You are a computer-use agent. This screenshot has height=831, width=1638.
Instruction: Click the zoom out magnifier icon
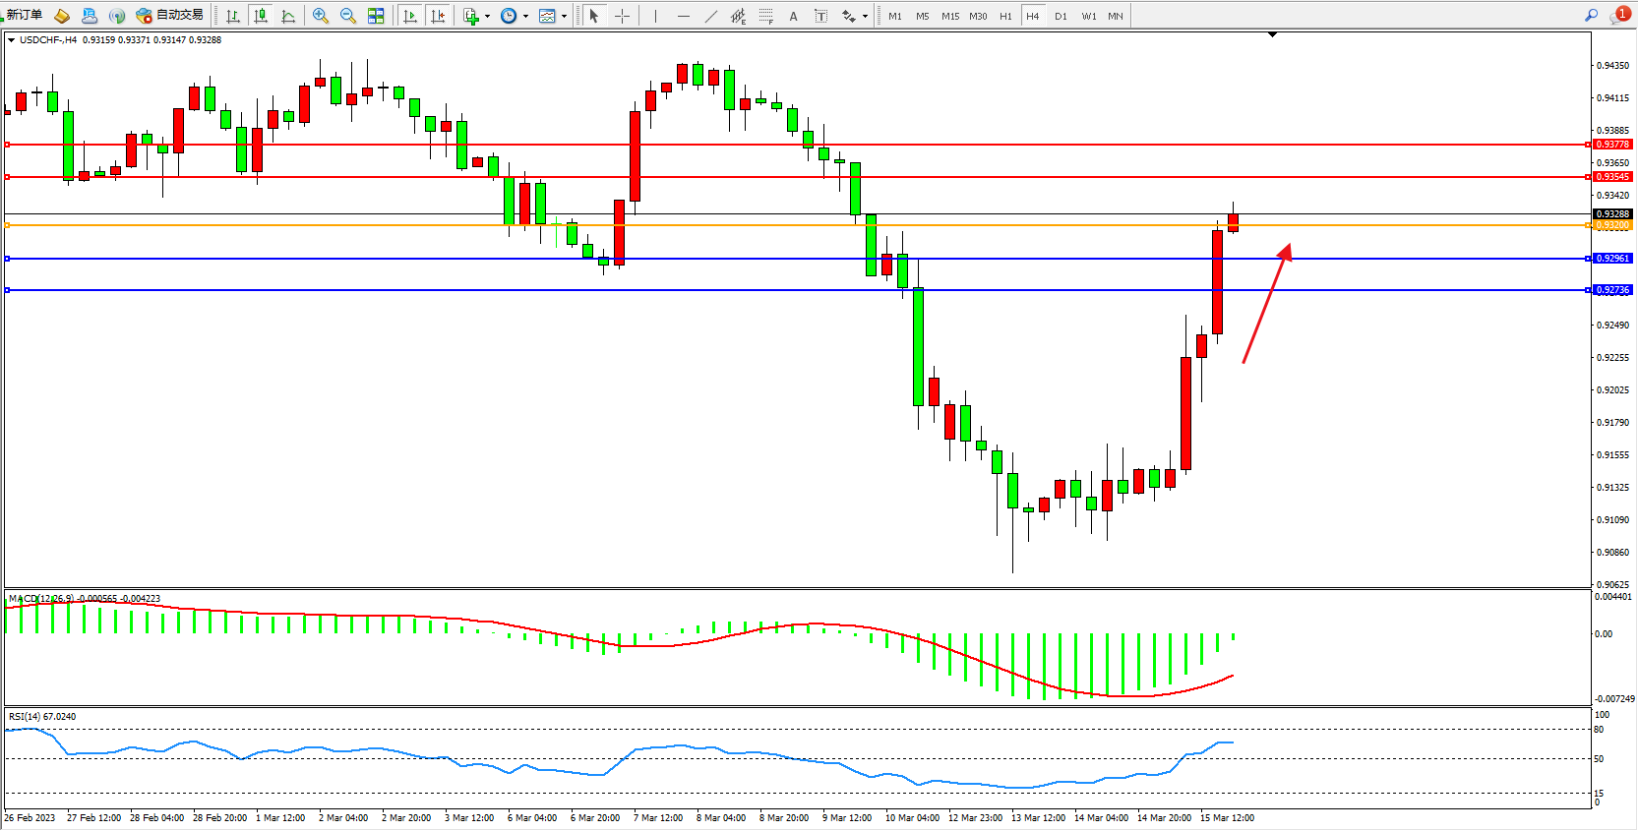click(347, 16)
